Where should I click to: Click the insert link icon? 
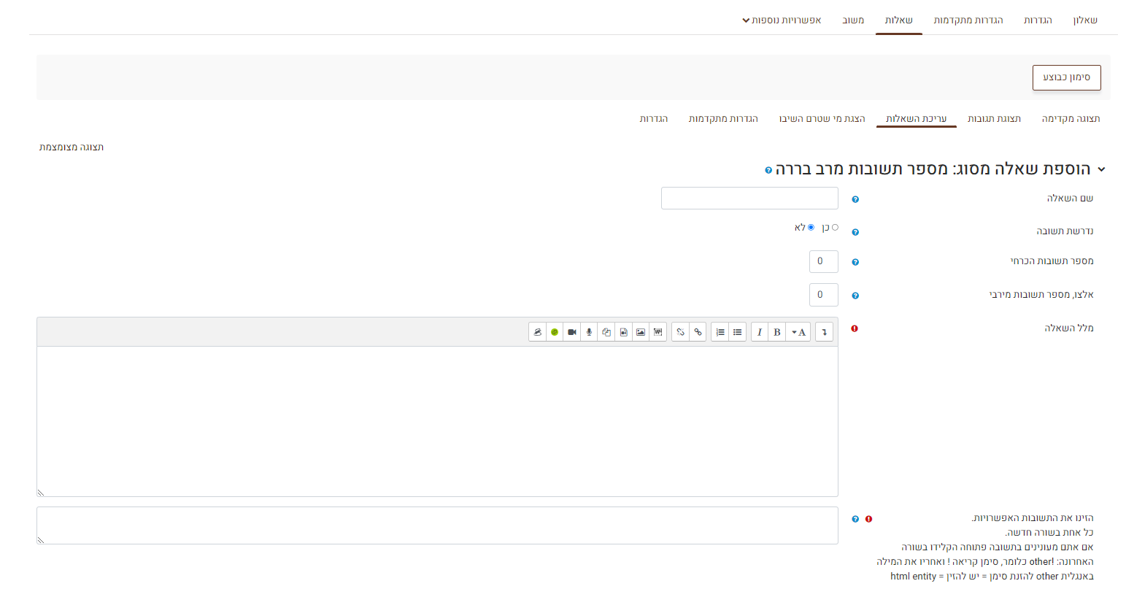click(x=698, y=332)
